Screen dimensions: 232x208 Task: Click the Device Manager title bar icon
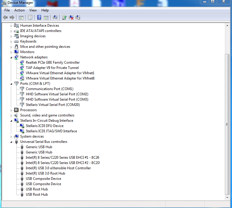tap(4, 3)
